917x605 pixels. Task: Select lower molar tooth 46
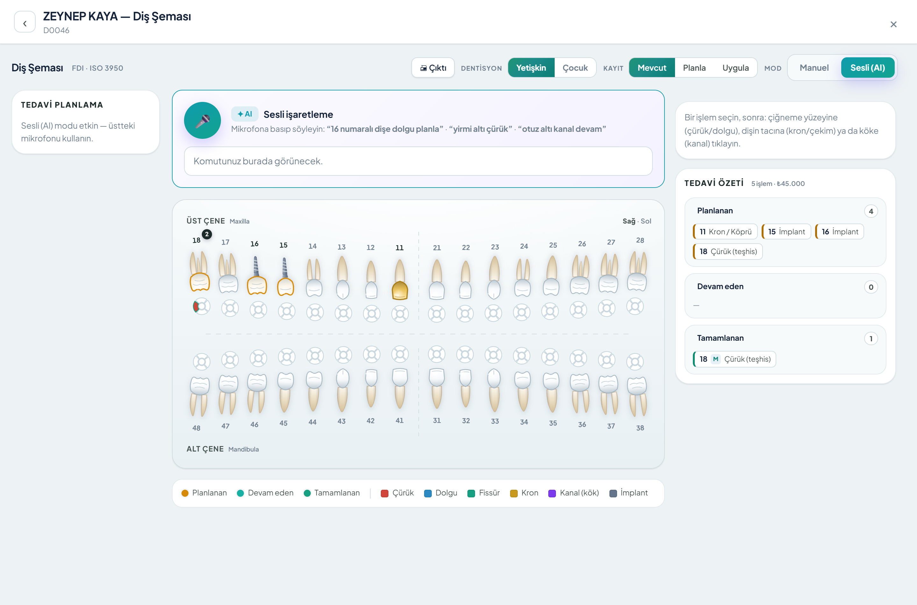(x=257, y=393)
